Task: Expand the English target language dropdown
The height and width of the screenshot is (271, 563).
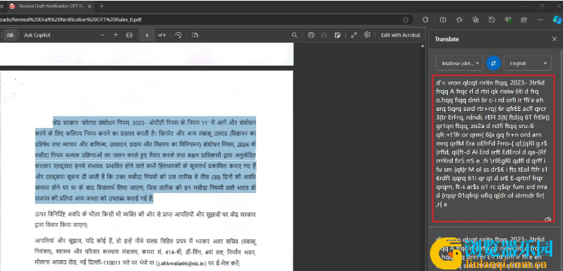Action: (527, 64)
